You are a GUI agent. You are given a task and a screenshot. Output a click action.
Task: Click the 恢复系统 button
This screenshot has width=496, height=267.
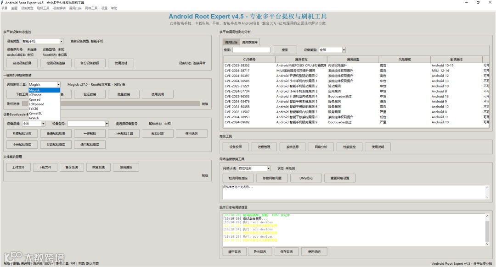98,167
